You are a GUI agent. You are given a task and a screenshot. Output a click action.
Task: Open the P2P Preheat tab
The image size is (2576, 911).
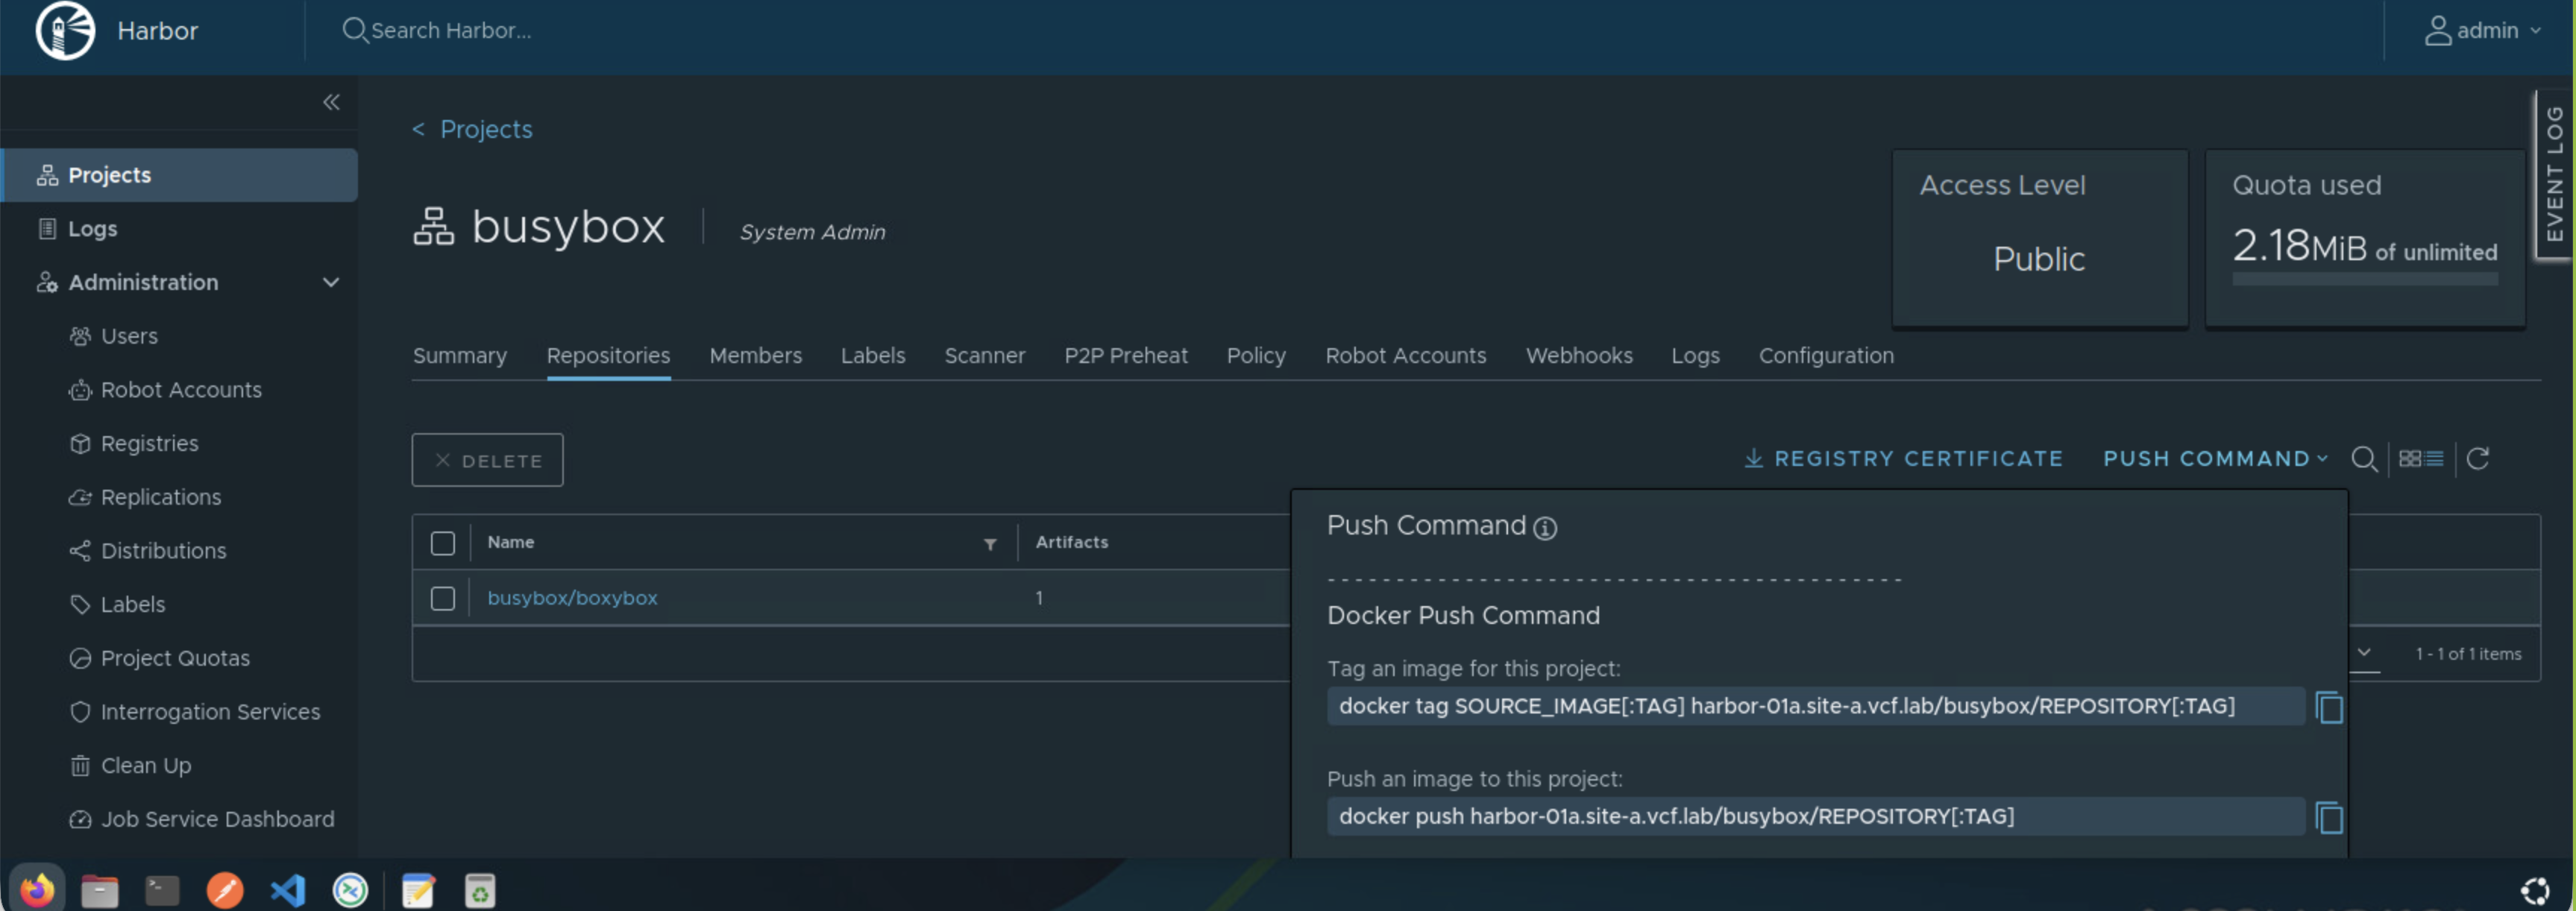point(1126,356)
